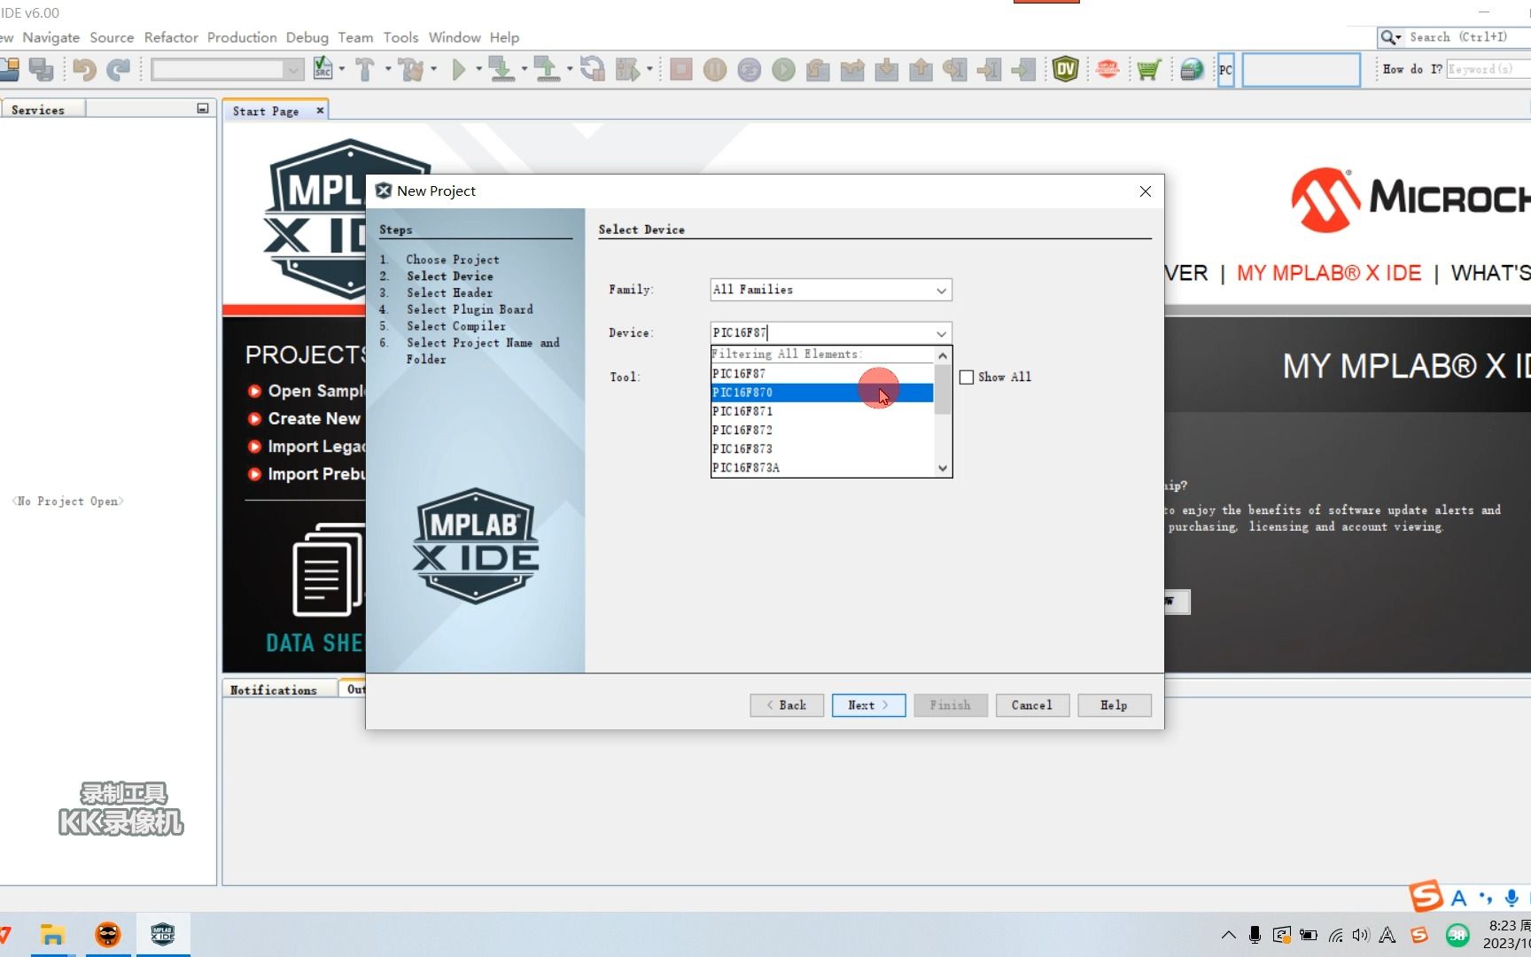The height and width of the screenshot is (957, 1531).
Task: Click the Clean and Build icon
Action: click(411, 69)
